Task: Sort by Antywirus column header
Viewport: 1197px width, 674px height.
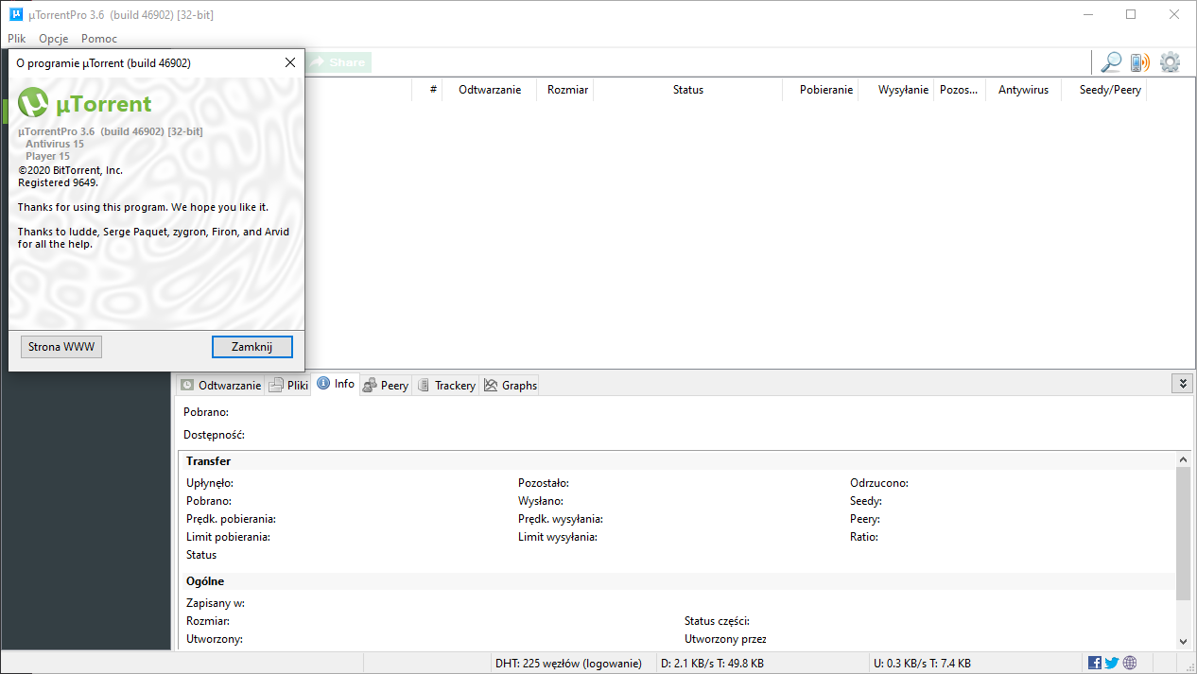Action: 1023,90
